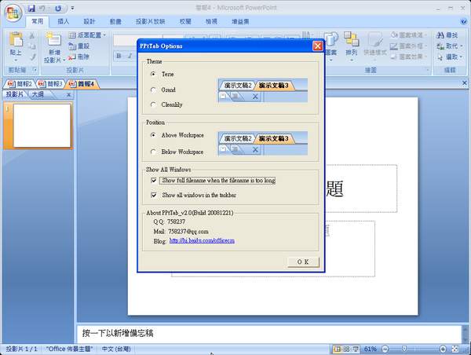Click the Bold B icon
The height and width of the screenshot is (355, 471).
119,56
